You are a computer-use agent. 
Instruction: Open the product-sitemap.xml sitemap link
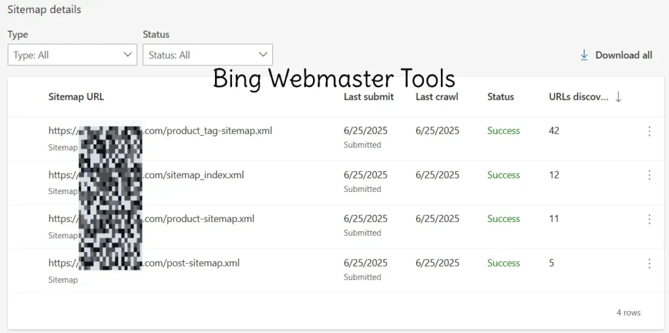point(152,219)
